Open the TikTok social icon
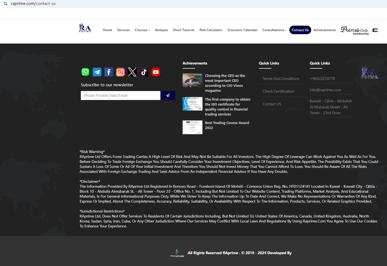This screenshot has width=387, height=266. (144, 72)
